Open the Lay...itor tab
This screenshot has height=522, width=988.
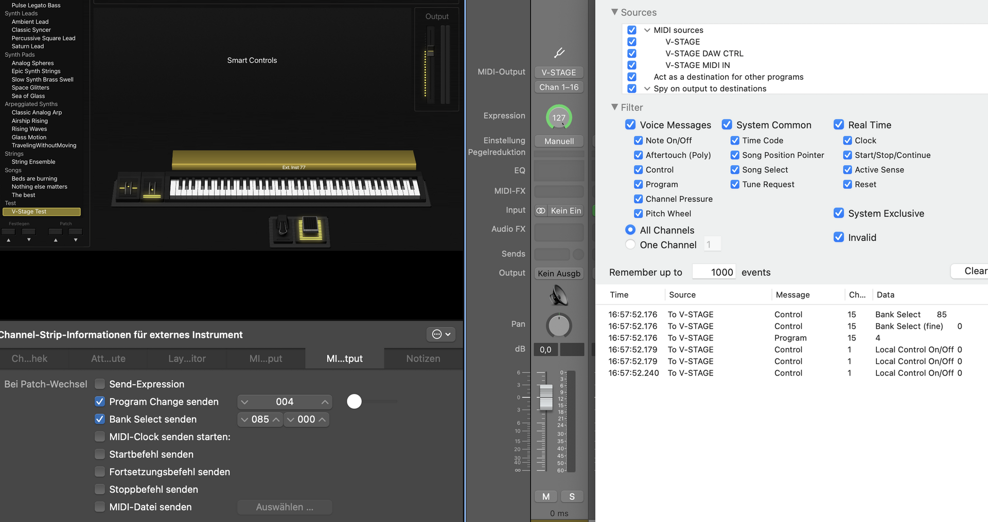click(187, 358)
